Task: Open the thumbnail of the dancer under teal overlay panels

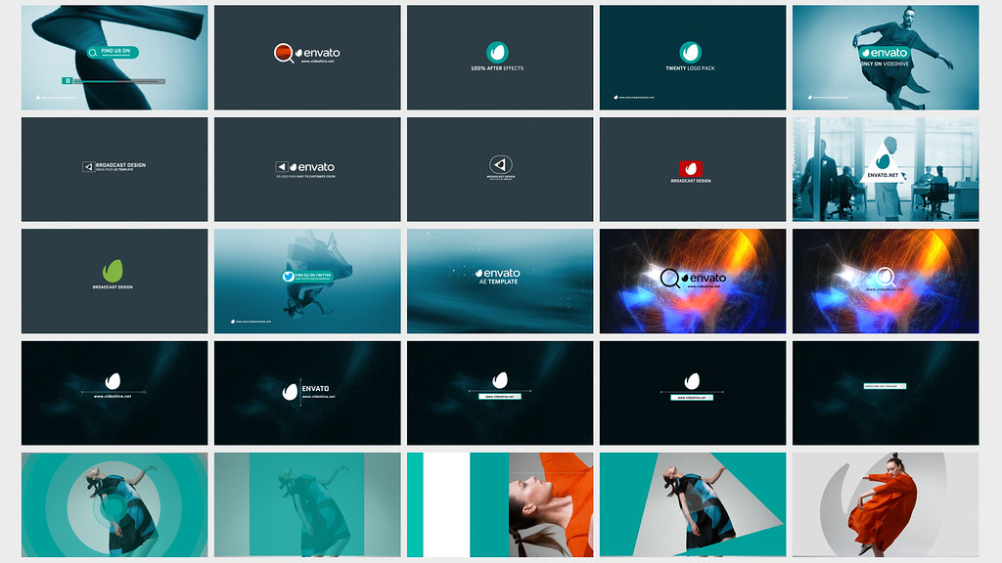Action: coord(307,505)
